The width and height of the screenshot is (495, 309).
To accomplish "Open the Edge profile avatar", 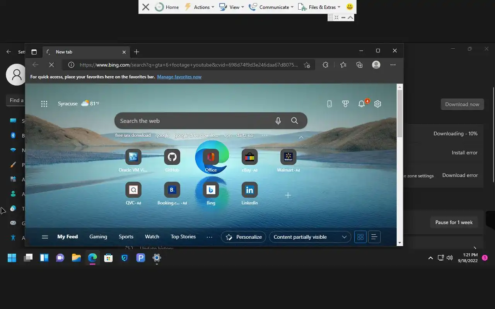I will click(x=376, y=65).
